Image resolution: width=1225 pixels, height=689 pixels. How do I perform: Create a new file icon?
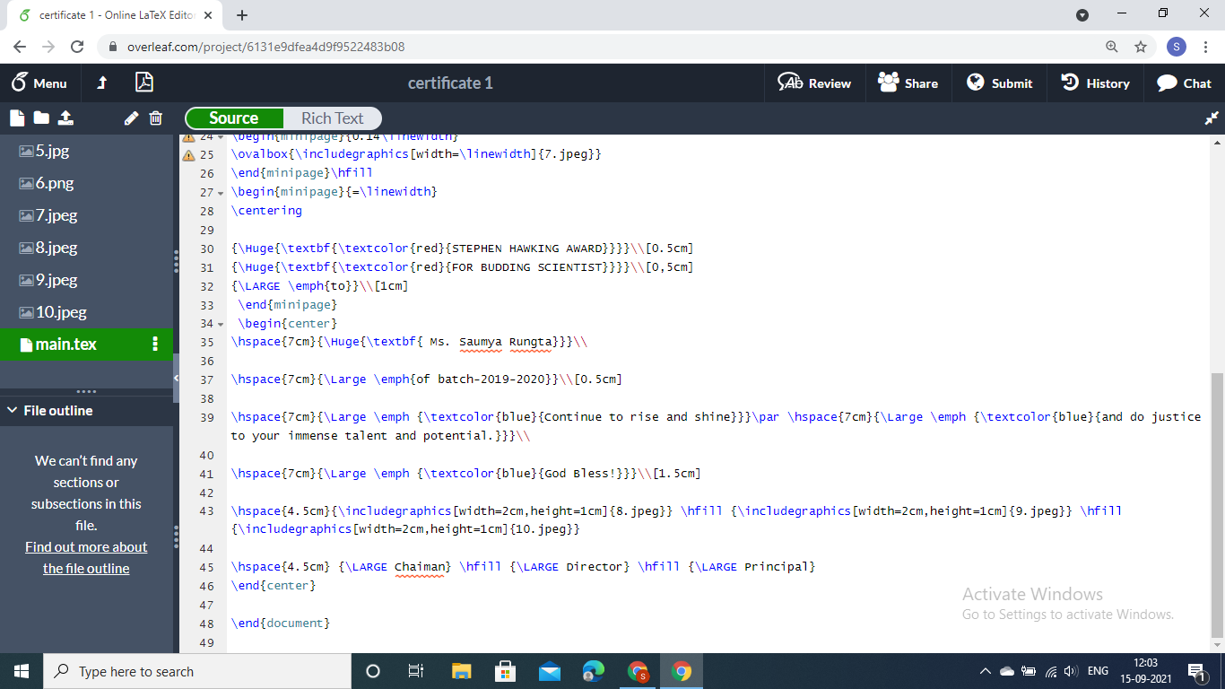coord(17,118)
